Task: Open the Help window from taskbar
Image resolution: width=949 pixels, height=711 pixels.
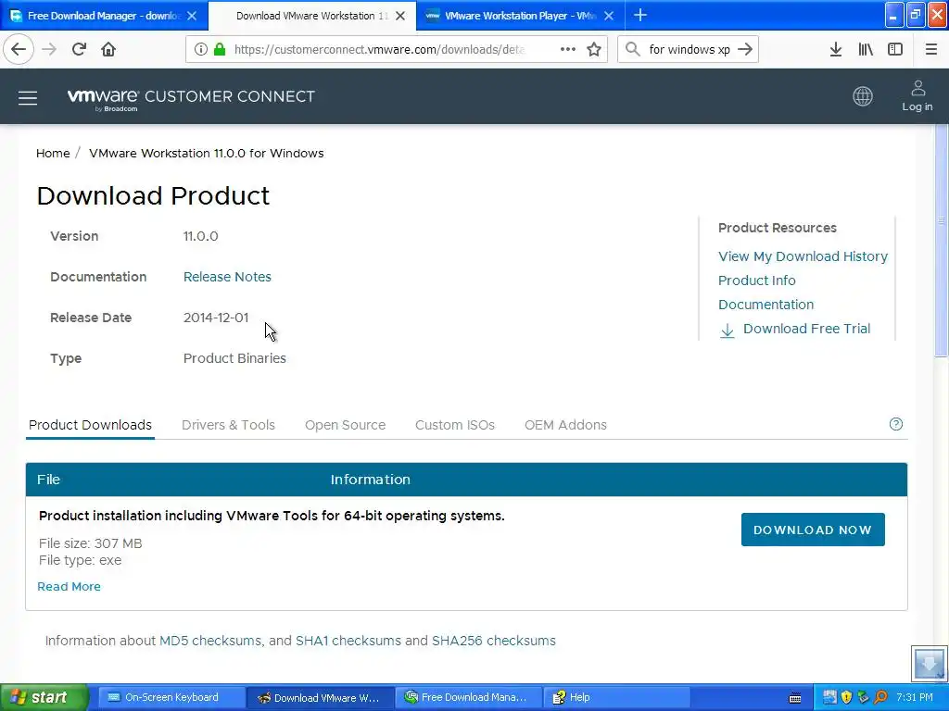Action: [x=616, y=697]
